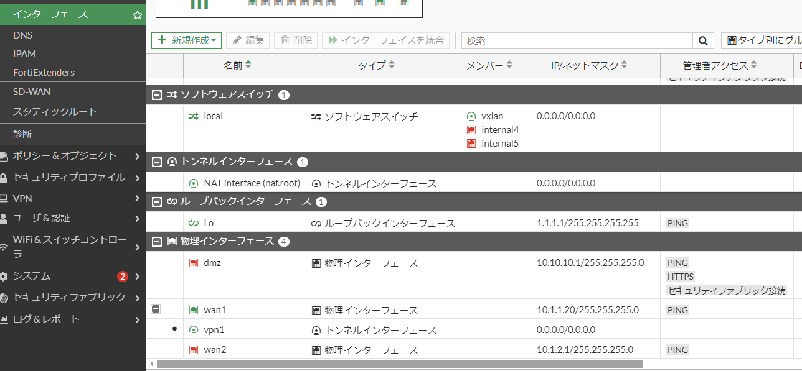Screen dimensions: 802x371
Task: Open the 新規作成 dropdown
Action: 187,40
